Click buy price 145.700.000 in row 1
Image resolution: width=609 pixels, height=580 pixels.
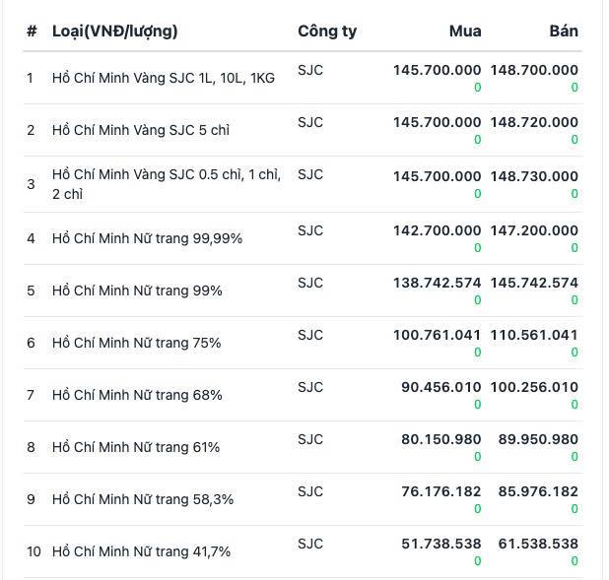point(437,70)
